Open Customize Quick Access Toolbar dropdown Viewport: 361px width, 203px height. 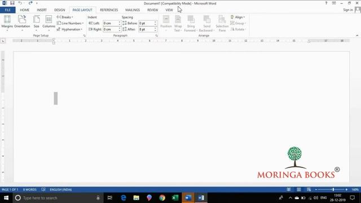(x=37, y=3)
